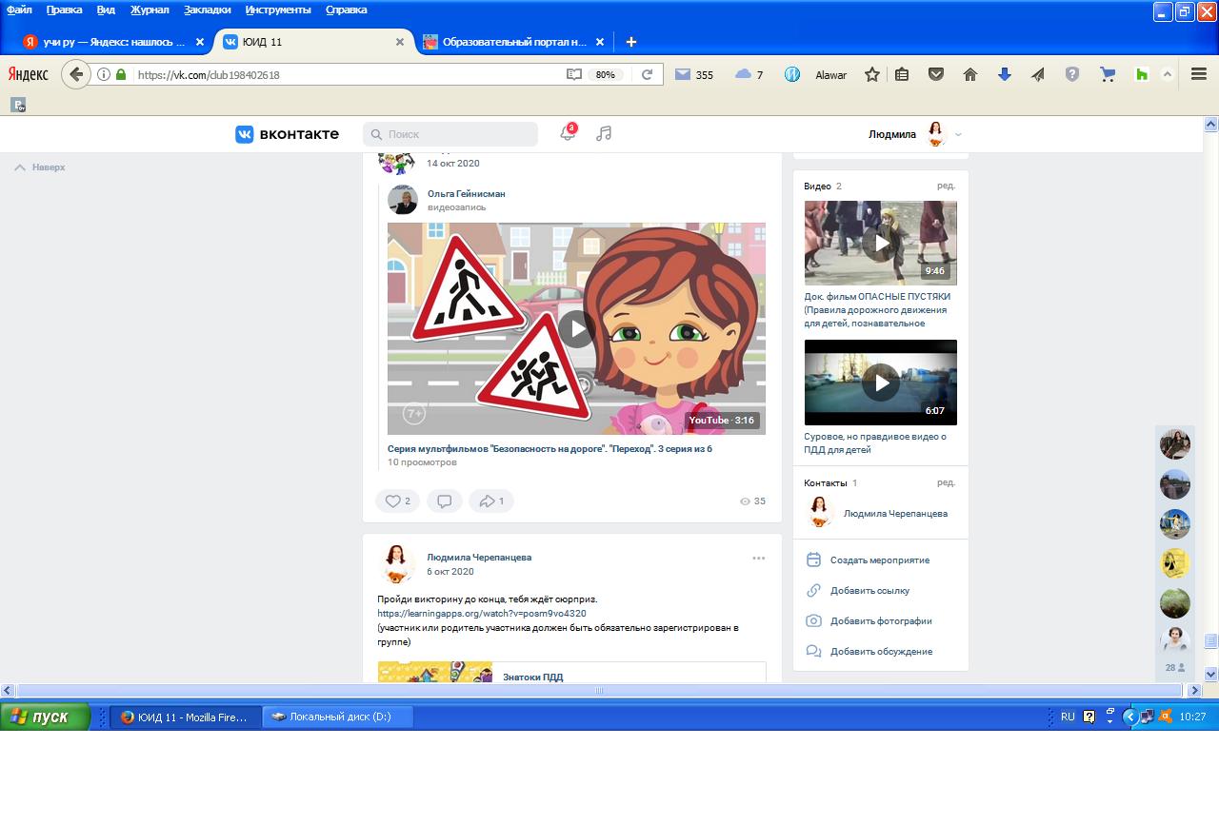Image resolution: width=1219 pixels, height=825 pixels.
Task: Open the Закладки menu
Action: pyautogui.click(x=209, y=10)
